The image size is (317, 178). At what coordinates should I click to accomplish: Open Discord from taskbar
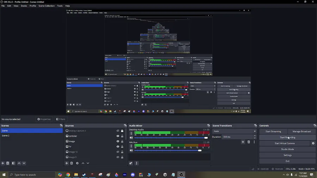tap(133, 175)
